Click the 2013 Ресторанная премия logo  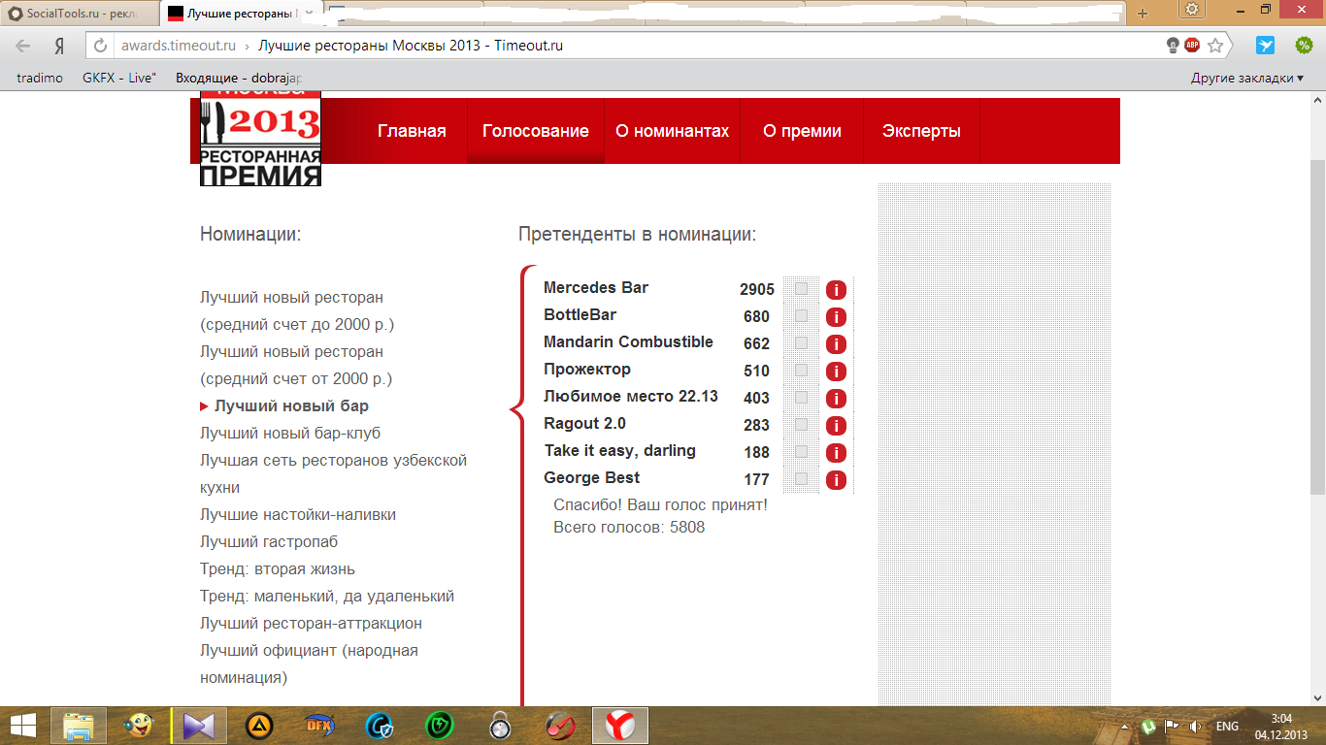pyautogui.click(x=260, y=139)
